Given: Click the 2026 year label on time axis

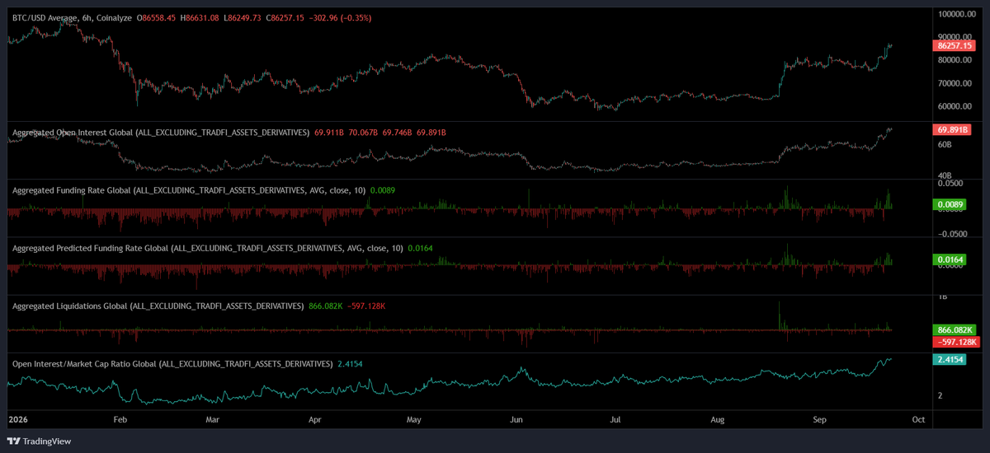Looking at the screenshot, I should pyautogui.click(x=17, y=419).
